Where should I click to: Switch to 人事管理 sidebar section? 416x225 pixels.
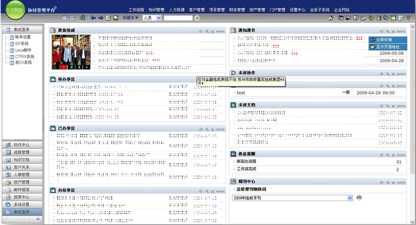pyautogui.click(x=22, y=175)
